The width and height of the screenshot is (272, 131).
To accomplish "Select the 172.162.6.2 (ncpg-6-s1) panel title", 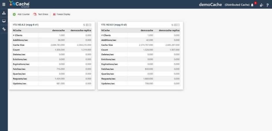I will [x=25, y=25].
